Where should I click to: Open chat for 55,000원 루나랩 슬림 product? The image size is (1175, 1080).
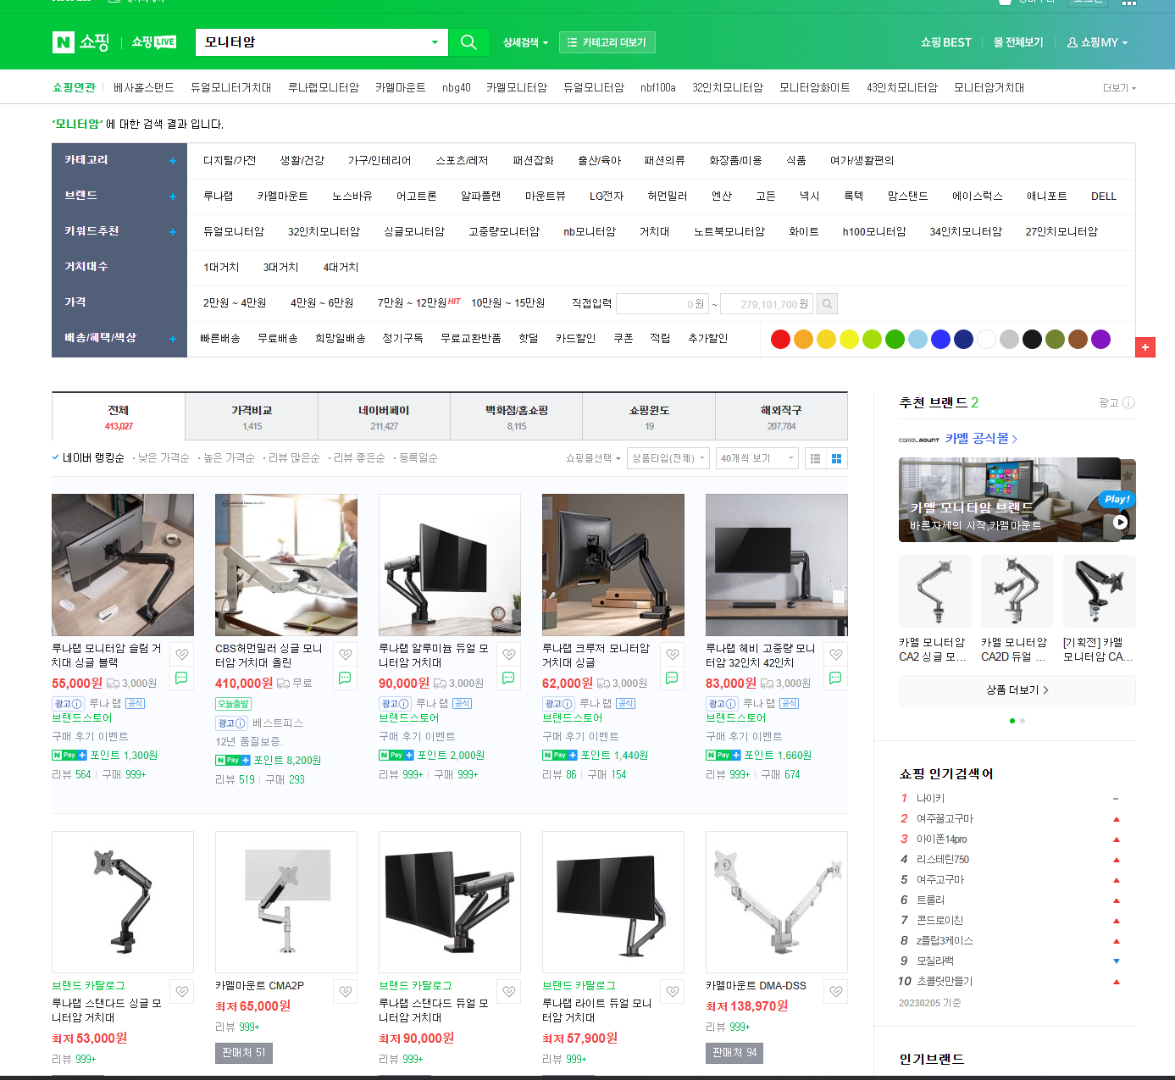[181, 678]
